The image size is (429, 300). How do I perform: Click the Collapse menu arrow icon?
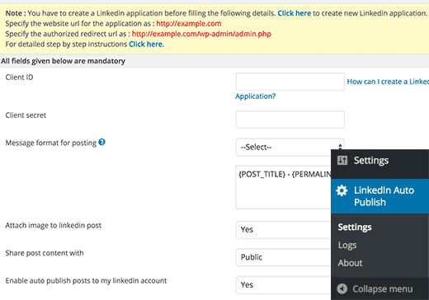pos(342,288)
